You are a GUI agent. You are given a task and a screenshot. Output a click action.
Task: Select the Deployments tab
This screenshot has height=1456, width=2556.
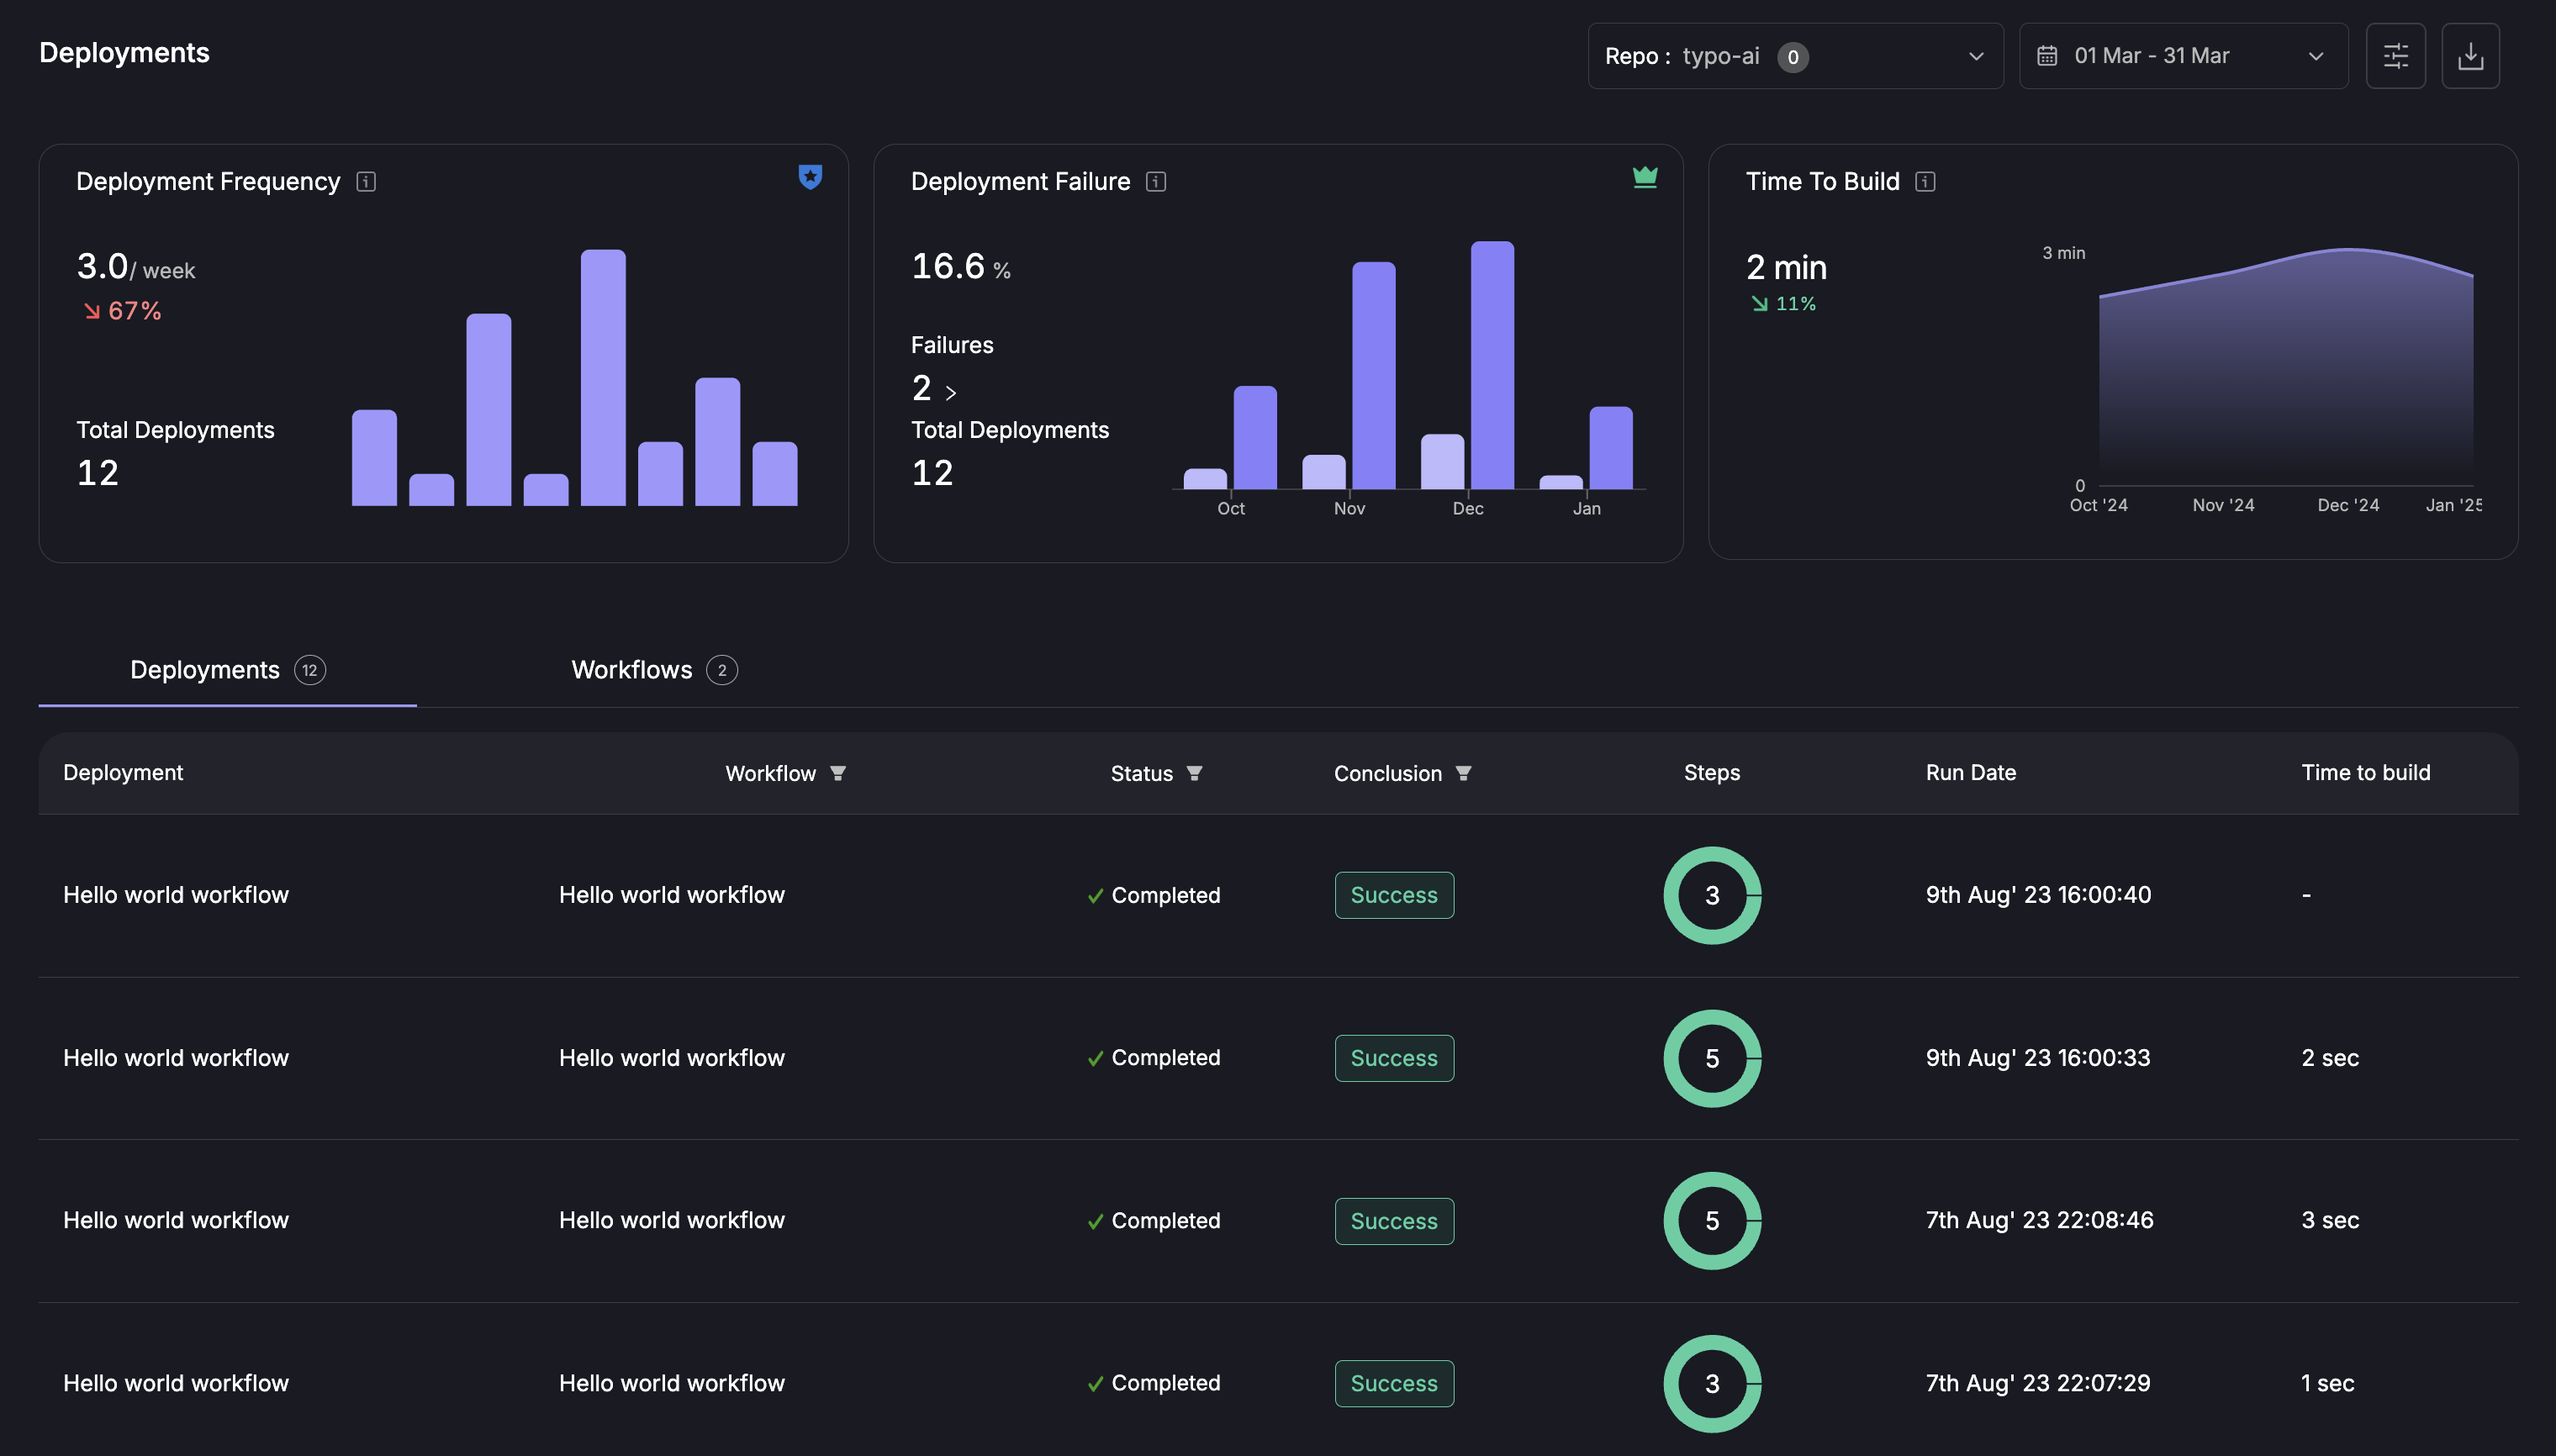(225, 670)
